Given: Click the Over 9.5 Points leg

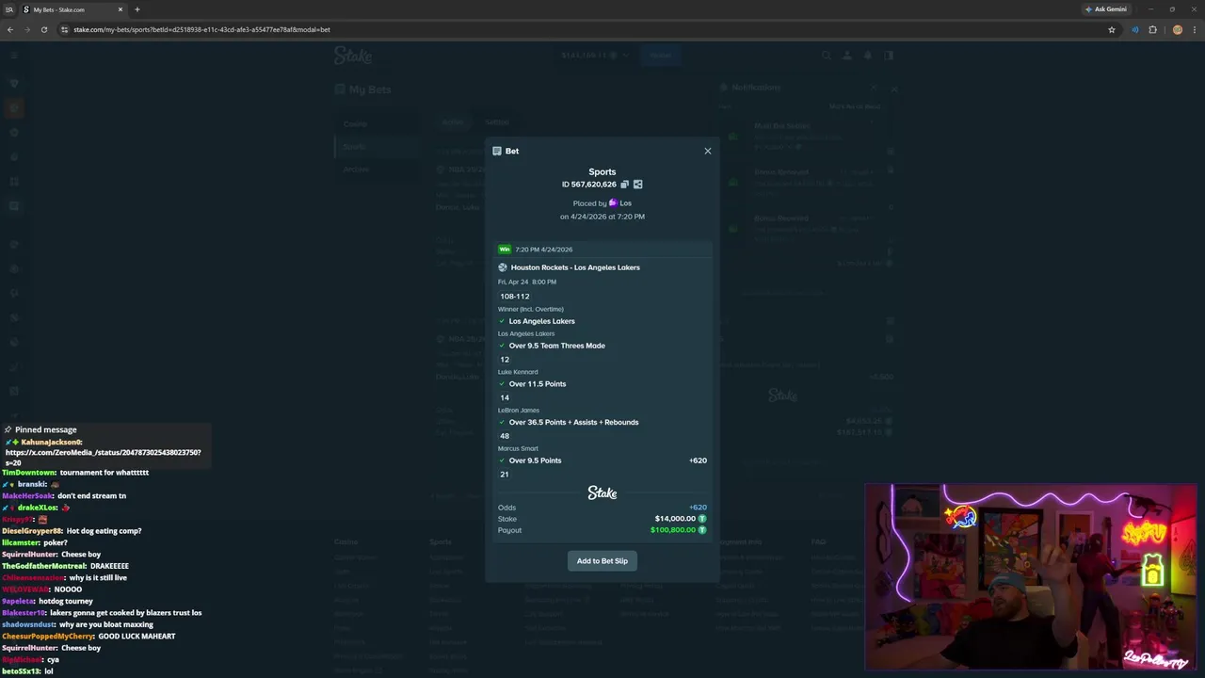Looking at the screenshot, I should [x=535, y=460].
